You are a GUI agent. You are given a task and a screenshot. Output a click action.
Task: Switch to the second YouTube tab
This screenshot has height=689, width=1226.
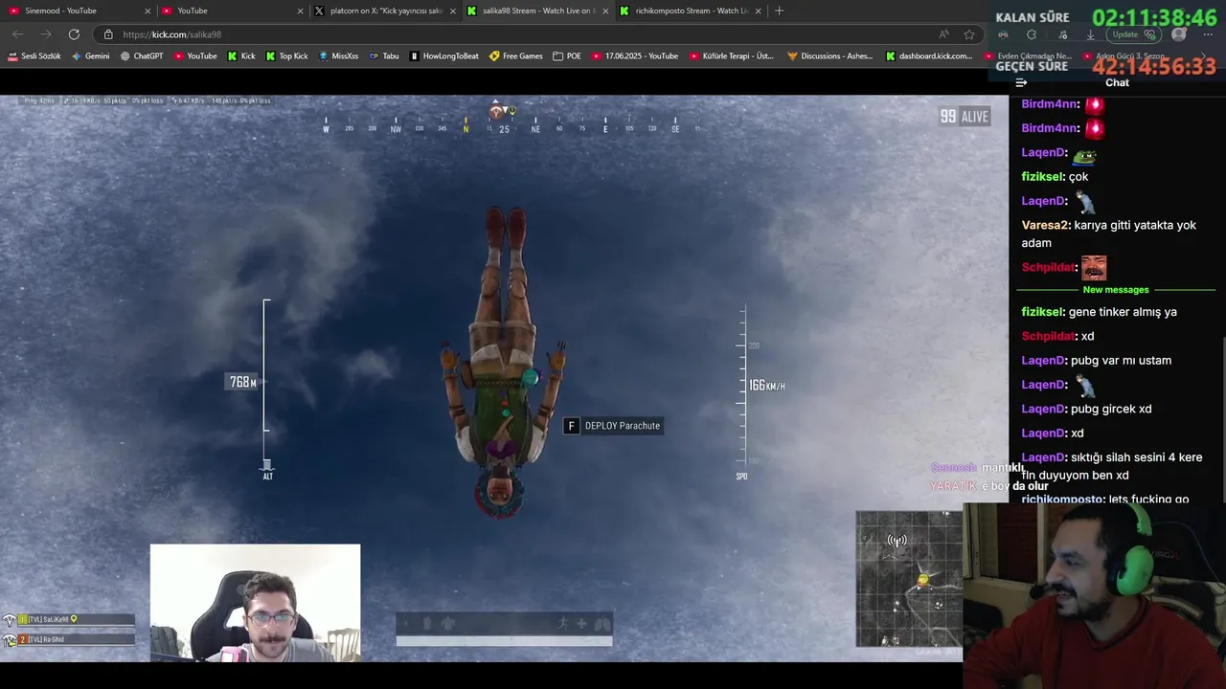click(230, 11)
